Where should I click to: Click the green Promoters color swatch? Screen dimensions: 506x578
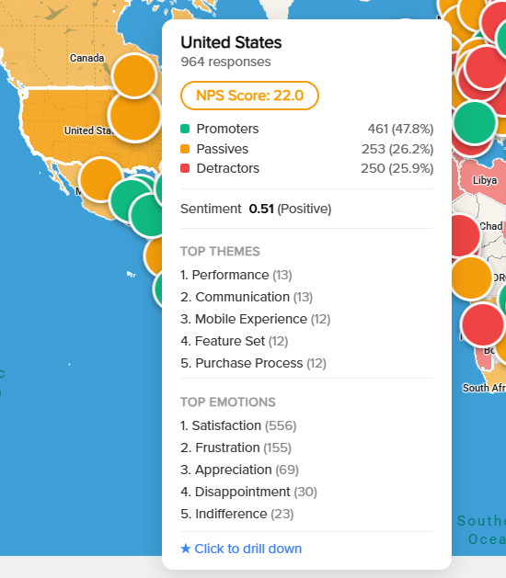pyautogui.click(x=185, y=129)
